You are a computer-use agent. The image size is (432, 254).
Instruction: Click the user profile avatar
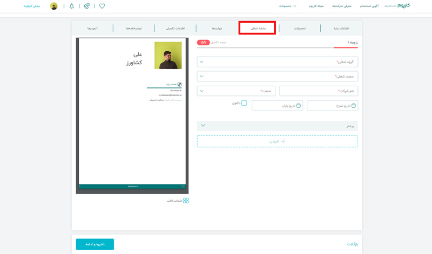point(54,6)
